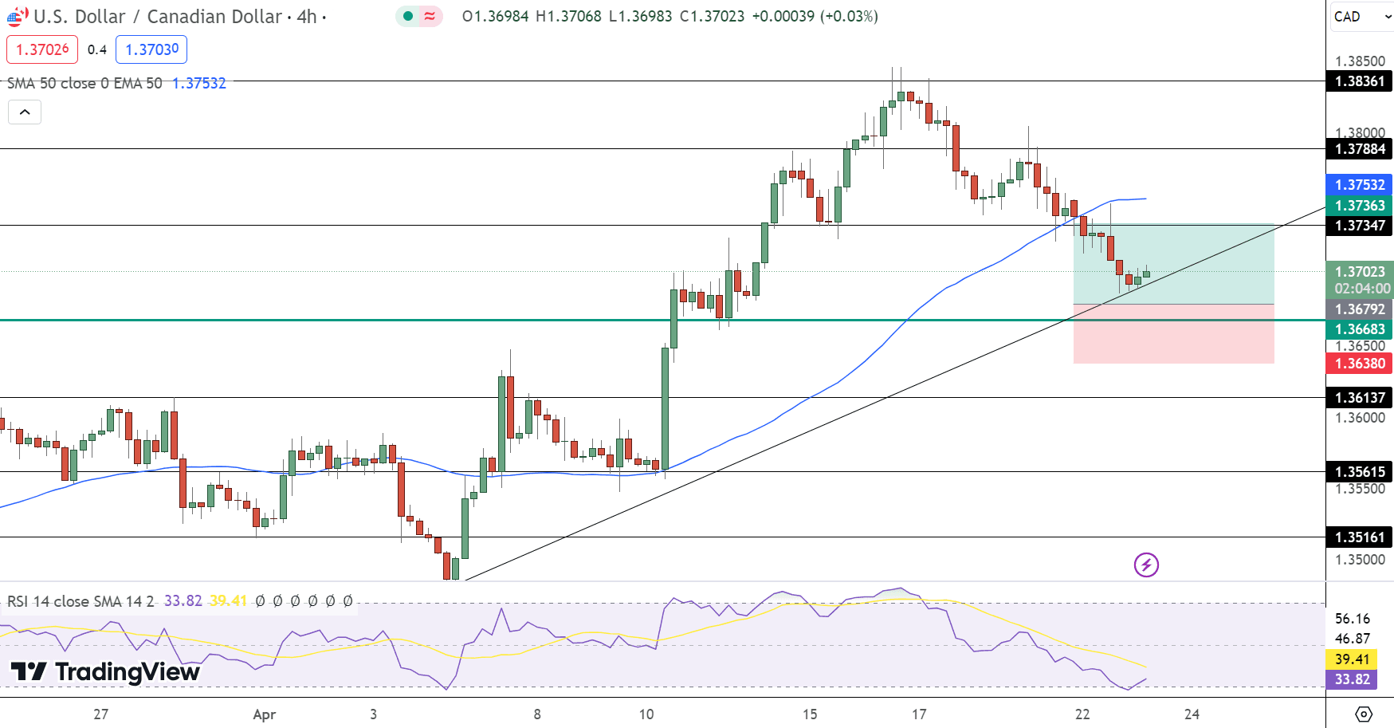1394x728 pixels.
Task: Click the red 1.36380 stop price label
Action: tap(1360, 364)
